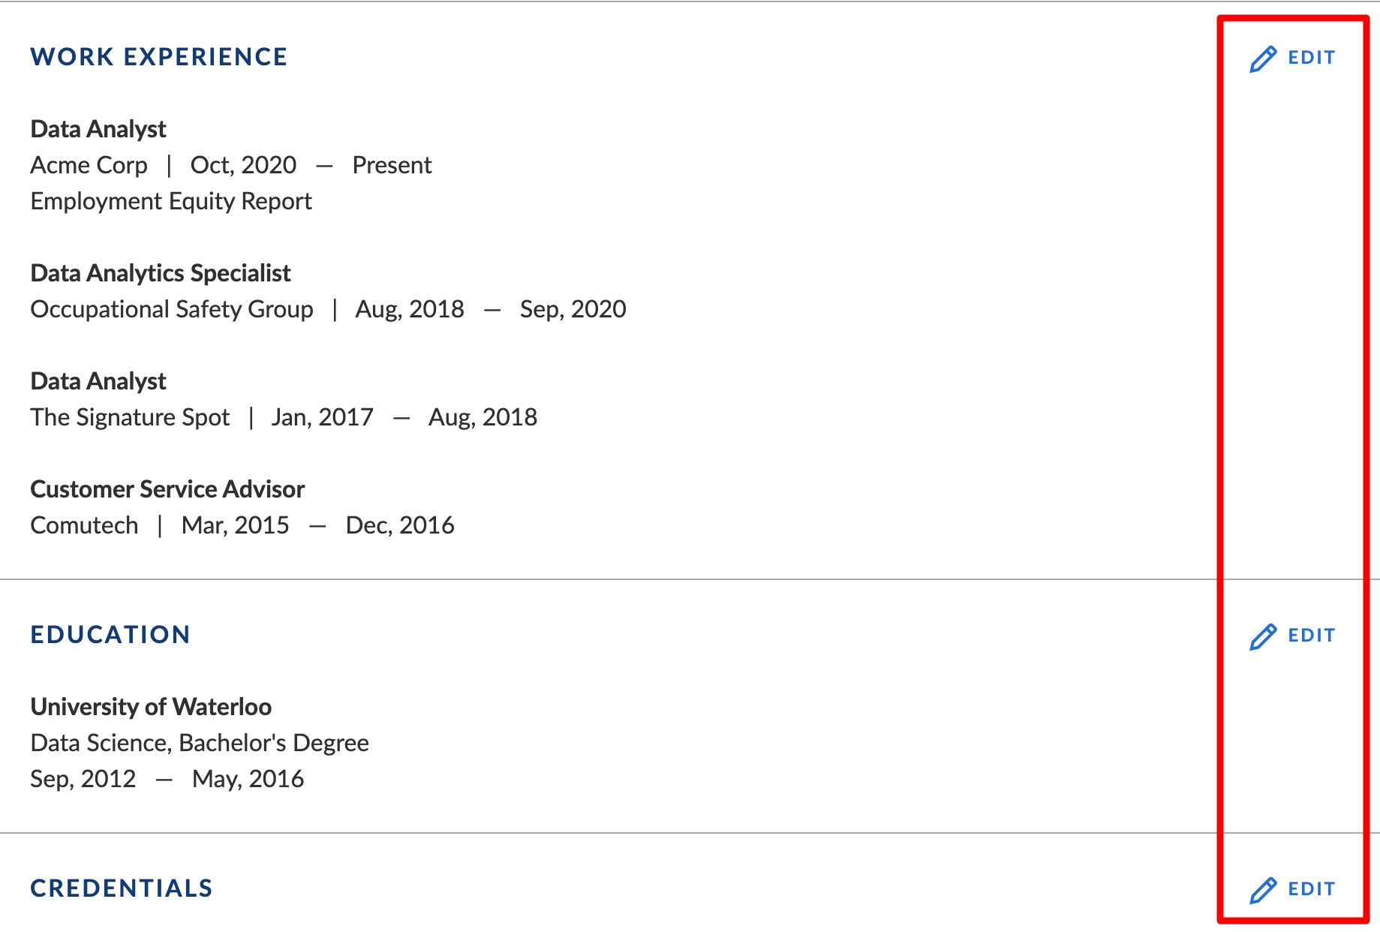Screen dimensions: 1380x932
Task: Select the Data Analytics Specialist job title
Action: 161,273
